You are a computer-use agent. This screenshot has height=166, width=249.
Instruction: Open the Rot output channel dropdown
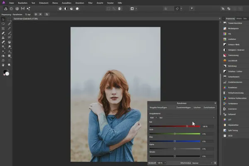187,118
